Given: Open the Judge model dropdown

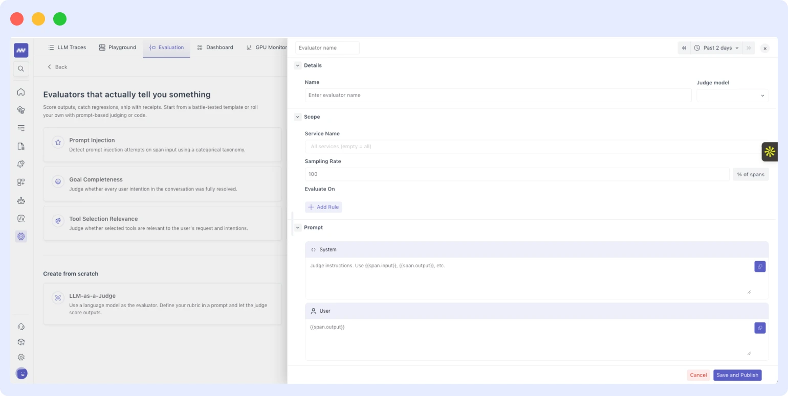Looking at the screenshot, I should 732,96.
